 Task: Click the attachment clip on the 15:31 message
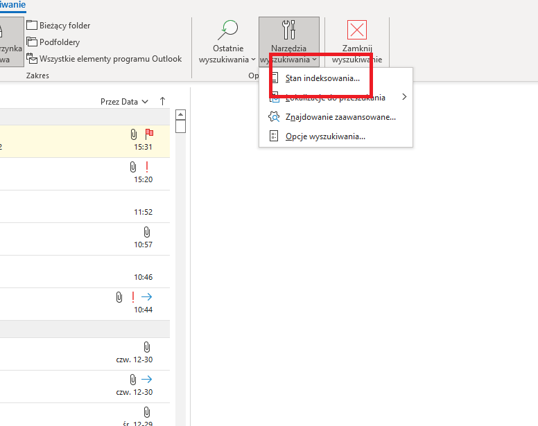(134, 134)
